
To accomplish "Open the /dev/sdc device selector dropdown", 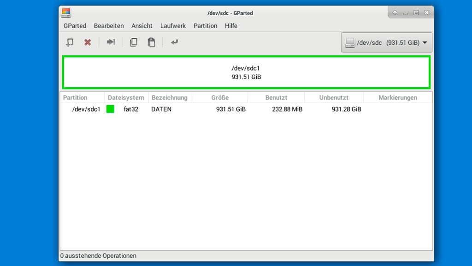I will (386, 42).
